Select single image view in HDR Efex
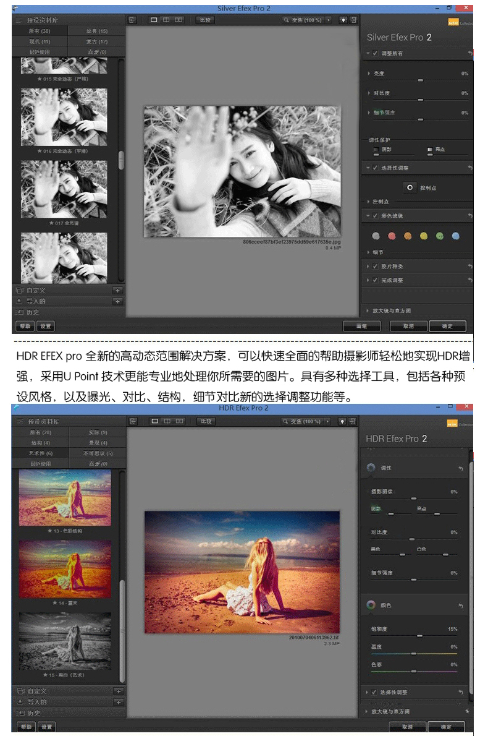488x736 pixels. [x=154, y=422]
